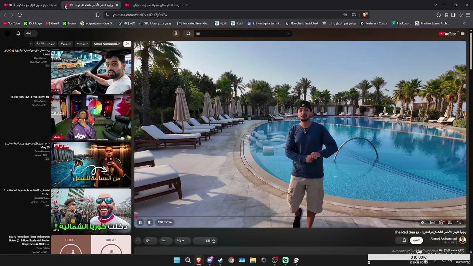The height and width of the screenshot is (266, 473).
Task: Show more bookmarks with the double chevron
Action: click(x=464, y=23)
